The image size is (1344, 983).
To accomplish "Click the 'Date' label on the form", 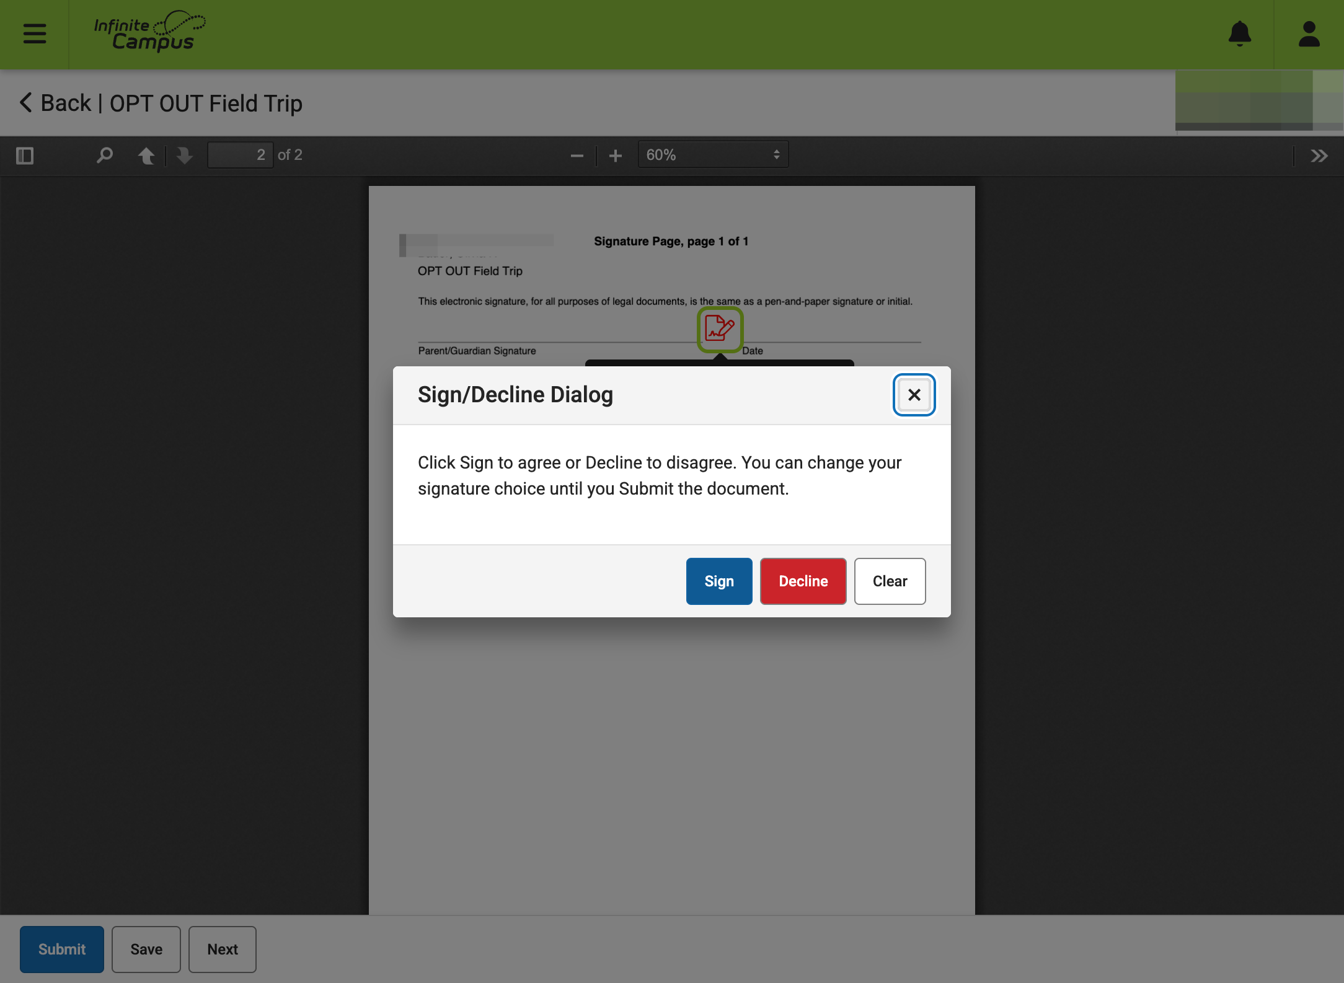I will [753, 351].
